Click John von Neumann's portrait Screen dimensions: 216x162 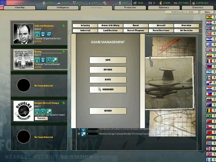coord(23,34)
